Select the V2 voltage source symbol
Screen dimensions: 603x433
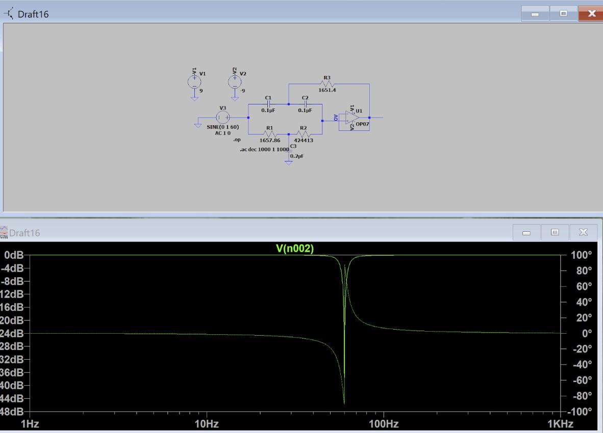(235, 82)
